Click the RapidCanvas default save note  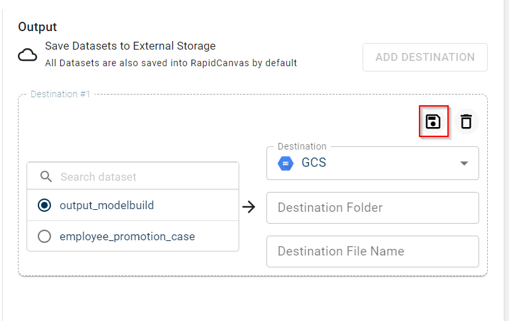[170, 63]
